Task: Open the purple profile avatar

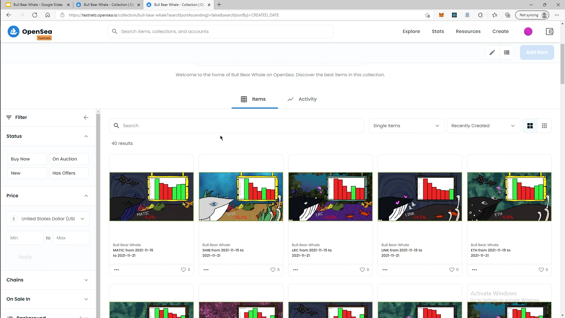Action: coord(528,32)
